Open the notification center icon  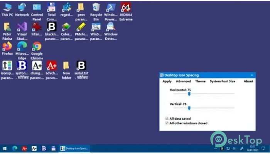(263, 148)
